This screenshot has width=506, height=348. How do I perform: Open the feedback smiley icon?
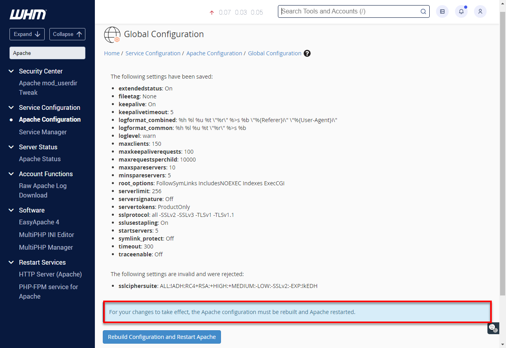click(493, 328)
